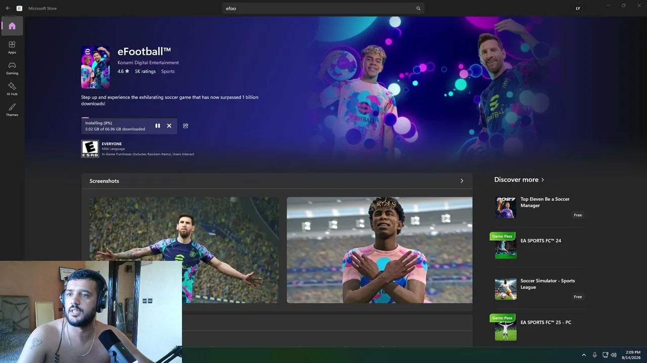Click the 1 billion downloads description

point(170,100)
